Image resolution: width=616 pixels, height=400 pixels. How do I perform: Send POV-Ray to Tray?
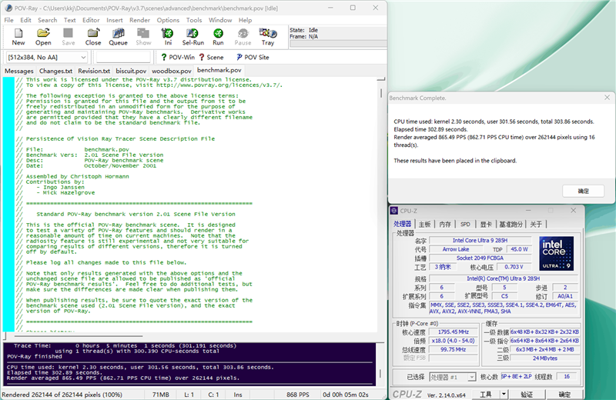(268, 37)
